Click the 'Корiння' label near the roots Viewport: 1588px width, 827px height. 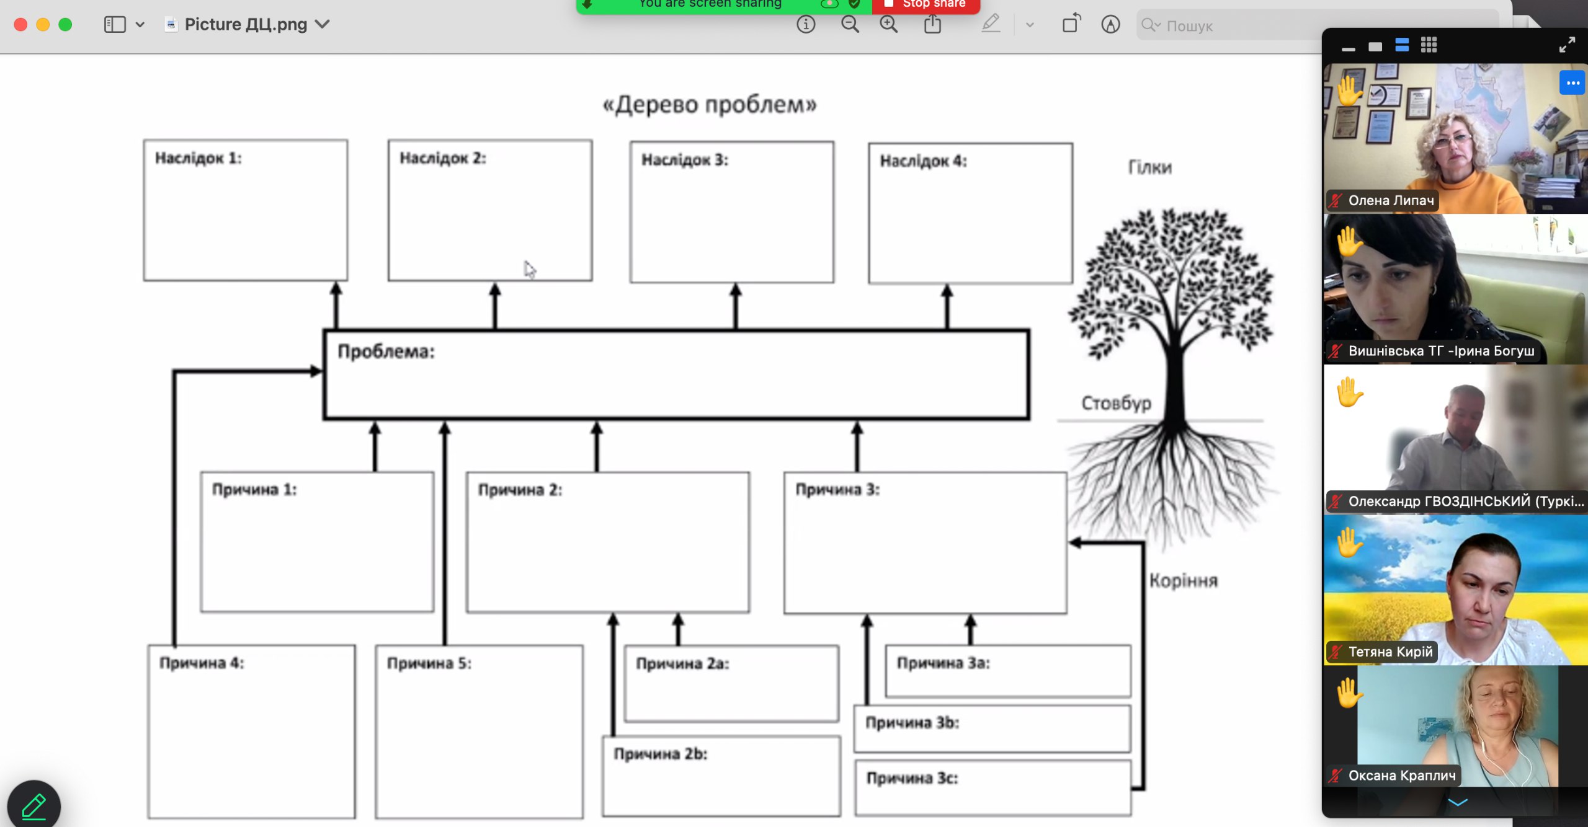1184,581
